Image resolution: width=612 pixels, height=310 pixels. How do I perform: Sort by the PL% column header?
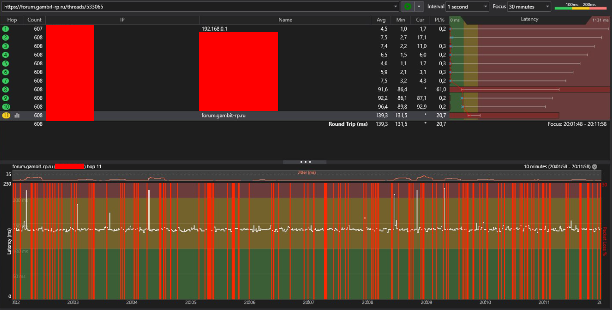tap(439, 20)
